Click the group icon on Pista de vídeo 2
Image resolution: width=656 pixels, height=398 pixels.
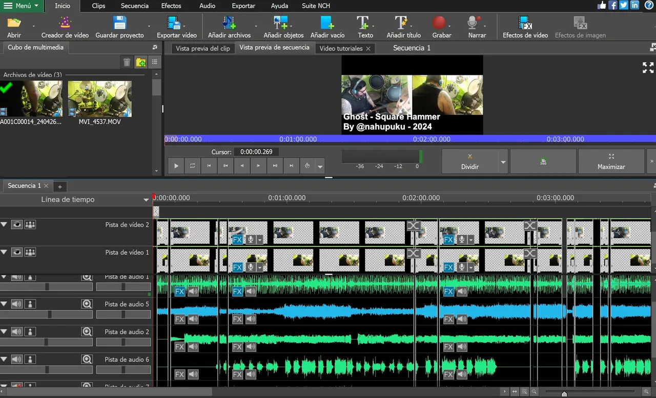[x=30, y=224]
